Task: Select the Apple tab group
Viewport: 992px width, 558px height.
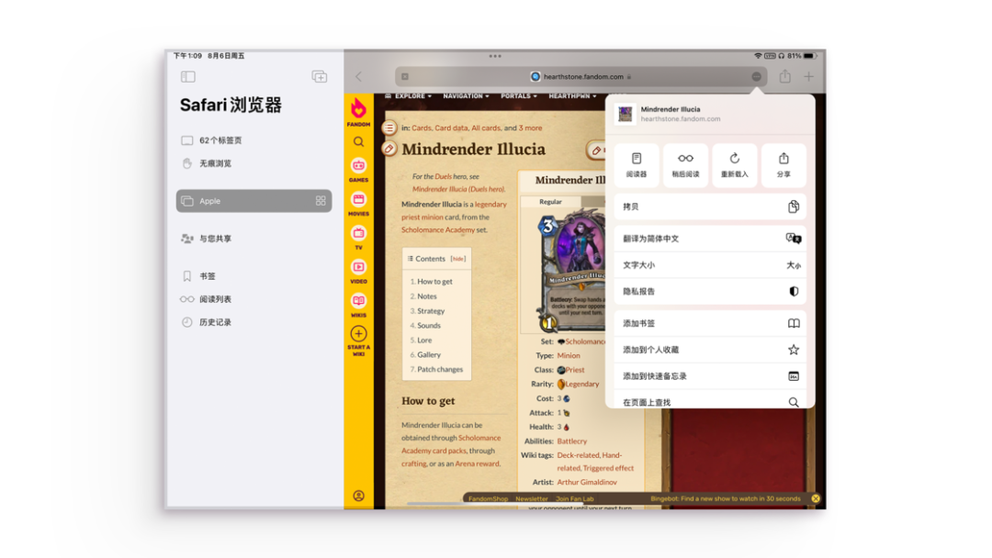Action: [254, 201]
